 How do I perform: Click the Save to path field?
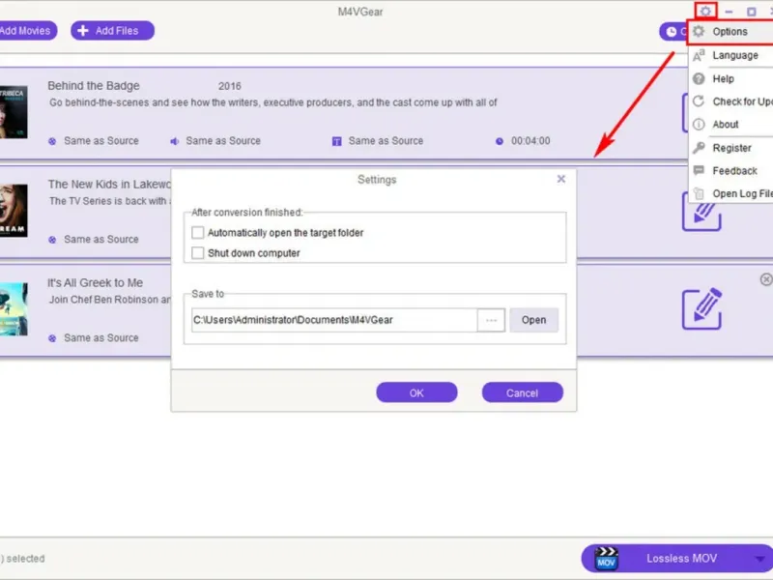pyautogui.click(x=334, y=320)
